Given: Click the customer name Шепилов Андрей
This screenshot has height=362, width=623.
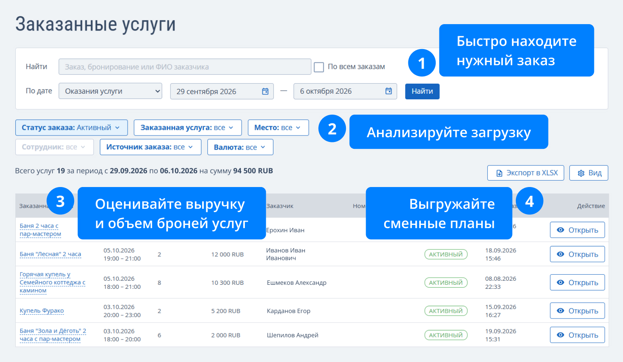Looking at the screenshot, I should tap(293, 335).
